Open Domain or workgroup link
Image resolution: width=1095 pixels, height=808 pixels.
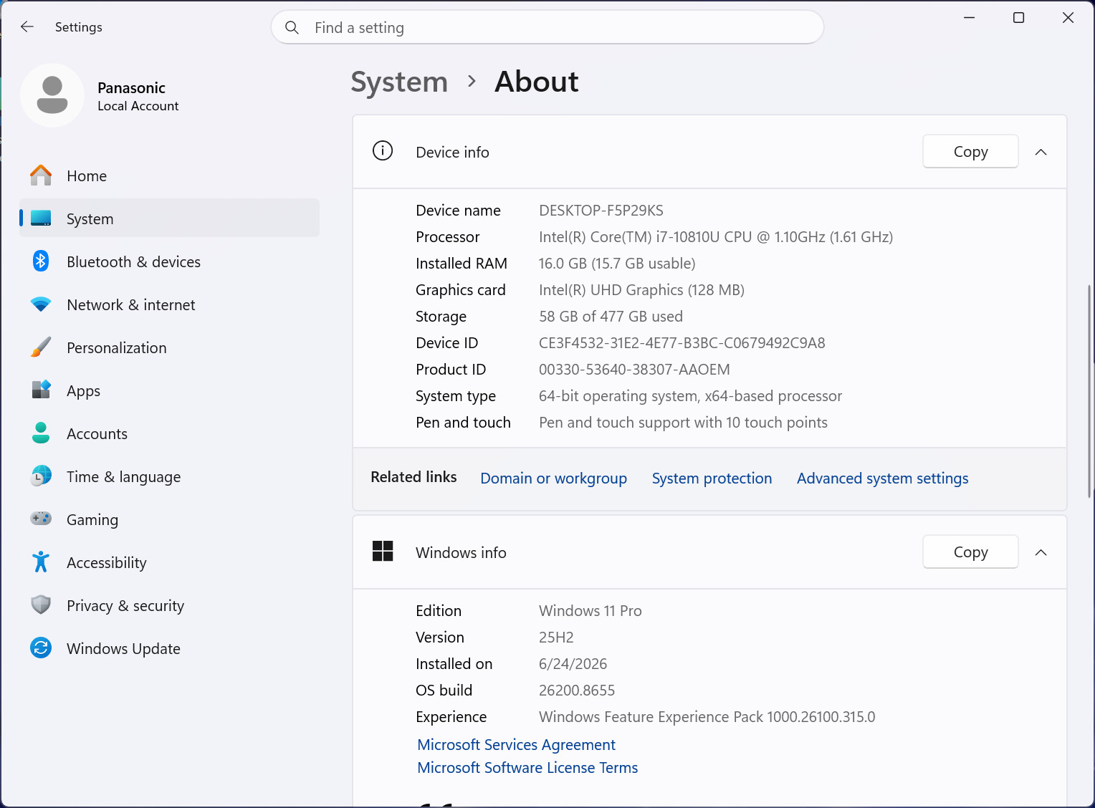553,478
